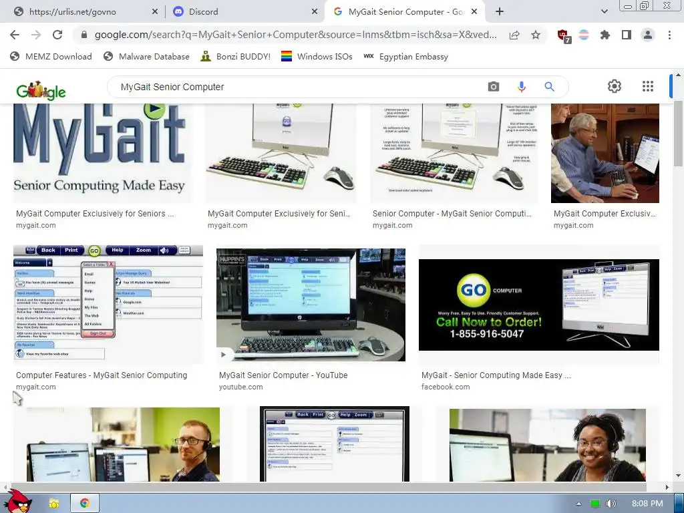Focus the address bar URL
The width and height of the screenshot is (684, 513).
pyautogui.click(x=295, y=35)
